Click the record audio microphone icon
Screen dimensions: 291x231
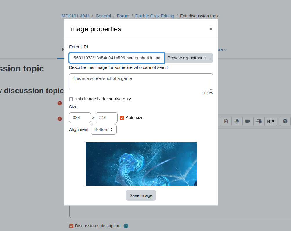(237, 121)
